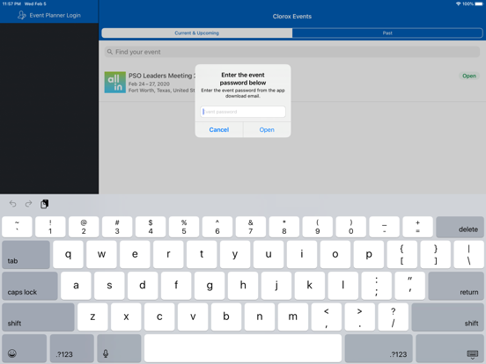Tap the letter l key
The height and width of the screenshot is (364, 486).
pyautogui.click(x=343, y=286)
